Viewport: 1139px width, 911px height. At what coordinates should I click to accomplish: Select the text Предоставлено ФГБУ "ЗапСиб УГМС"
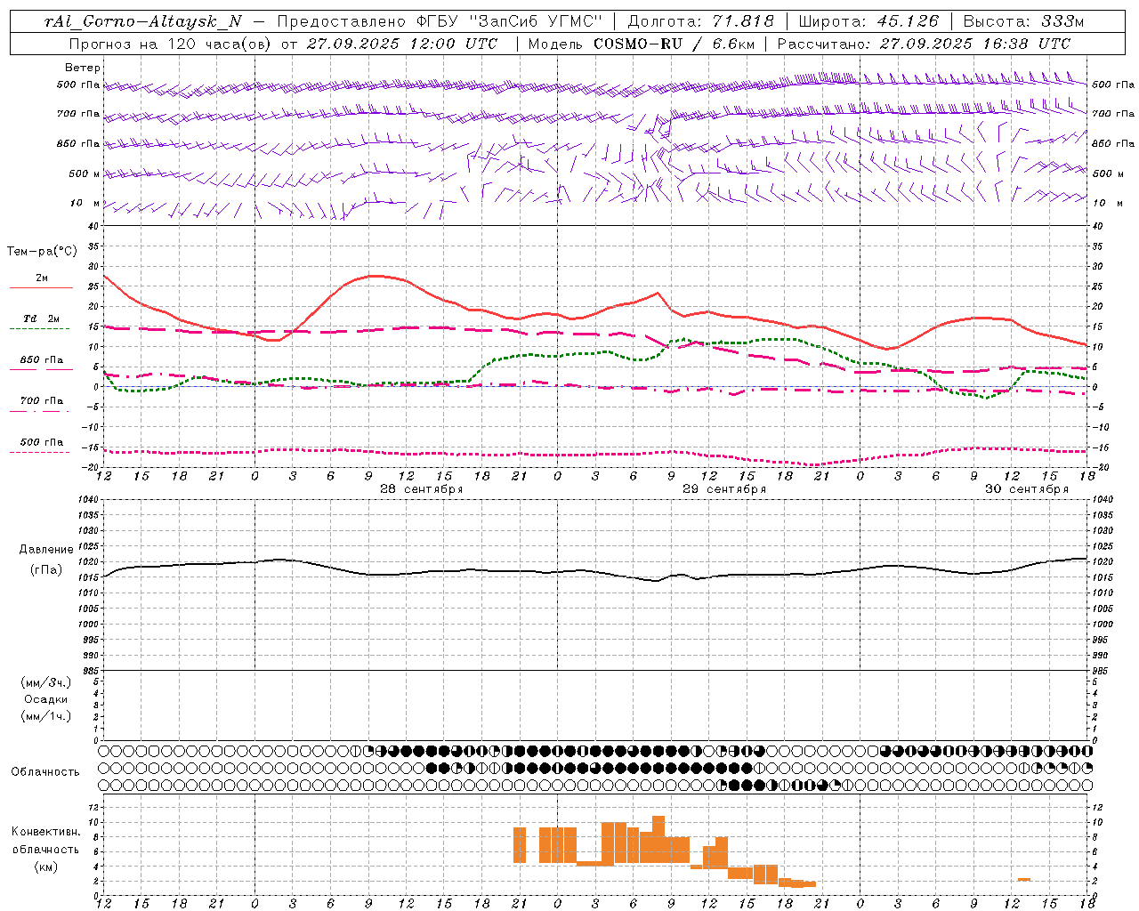440,21
